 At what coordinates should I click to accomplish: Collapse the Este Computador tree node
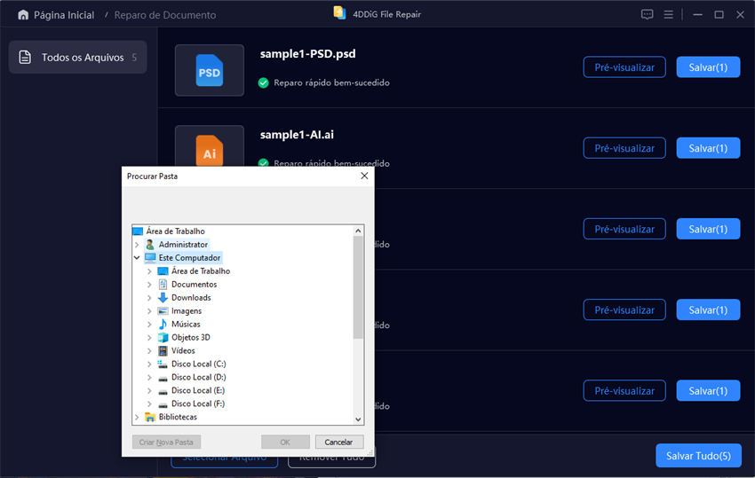pyautogui.click(x=137, y=258)
